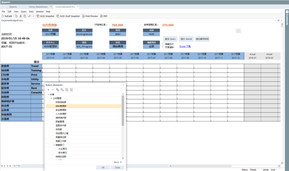Click the Undo arrow icon

click(x=30, y=16)
